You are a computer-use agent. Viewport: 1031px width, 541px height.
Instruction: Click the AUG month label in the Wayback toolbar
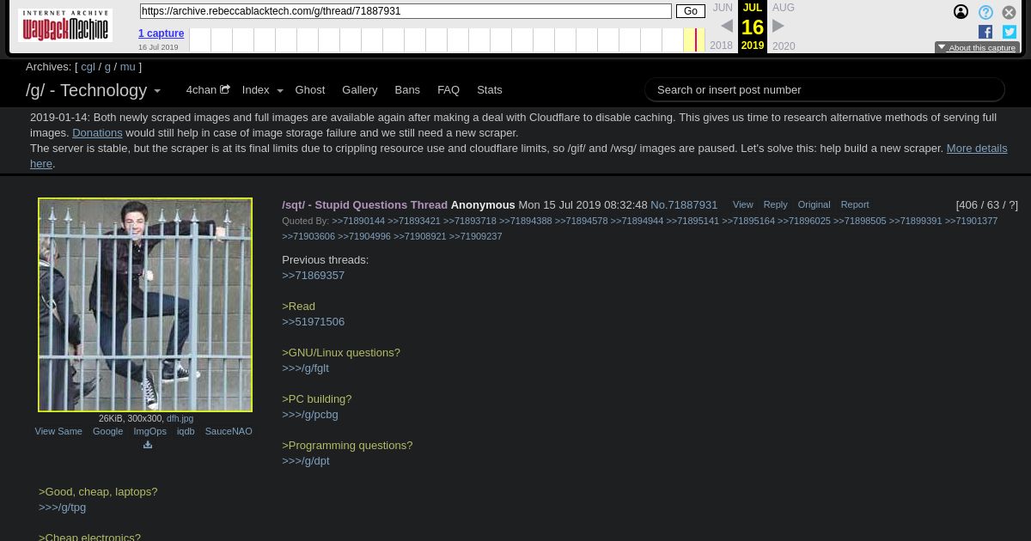coord(784,8)
